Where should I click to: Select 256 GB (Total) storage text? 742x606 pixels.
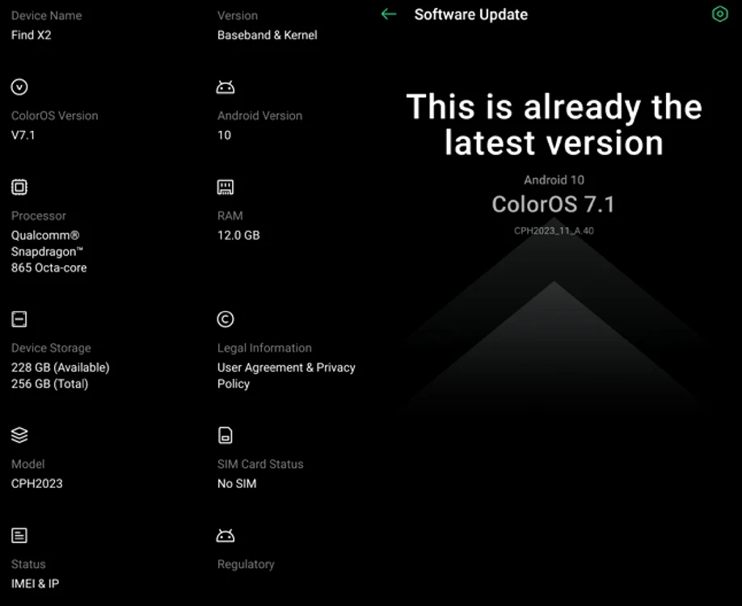[49, 384]
